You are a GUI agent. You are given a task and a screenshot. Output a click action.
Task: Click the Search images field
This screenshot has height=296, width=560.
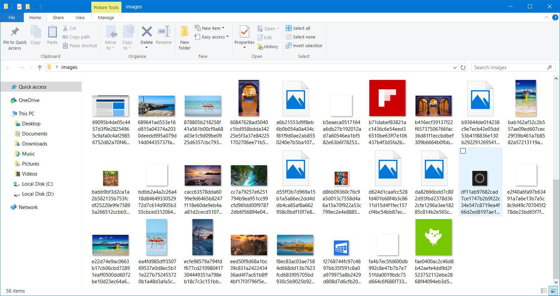(x=512, y=68)
